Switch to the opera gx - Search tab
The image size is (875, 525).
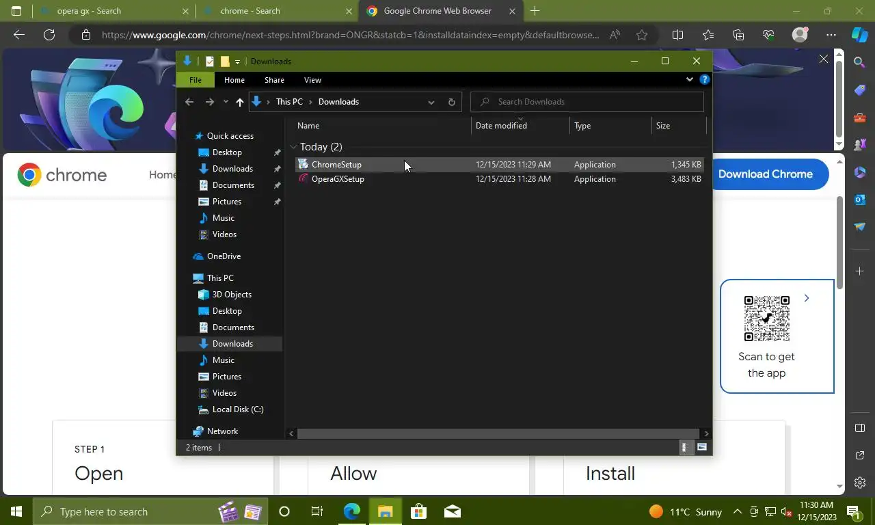click(113, 11)
